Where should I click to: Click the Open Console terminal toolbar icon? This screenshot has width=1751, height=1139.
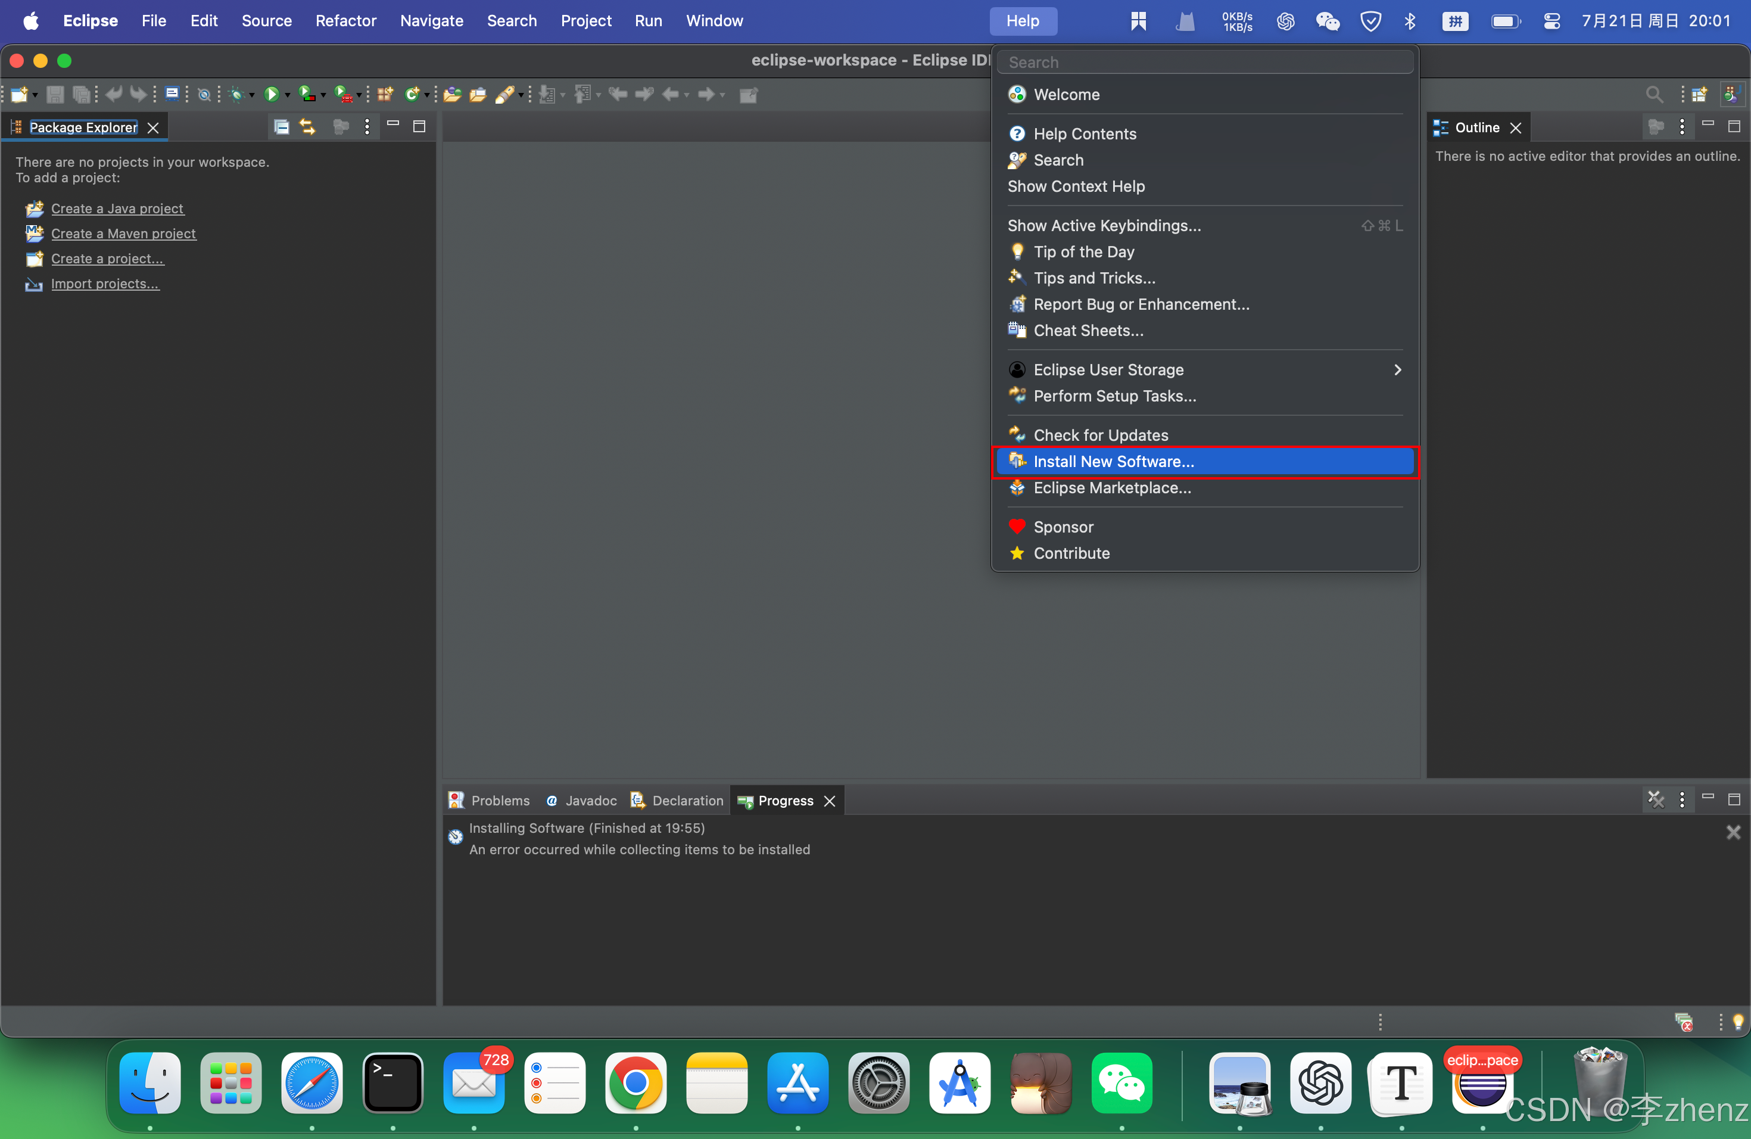(x=172, y=94)
